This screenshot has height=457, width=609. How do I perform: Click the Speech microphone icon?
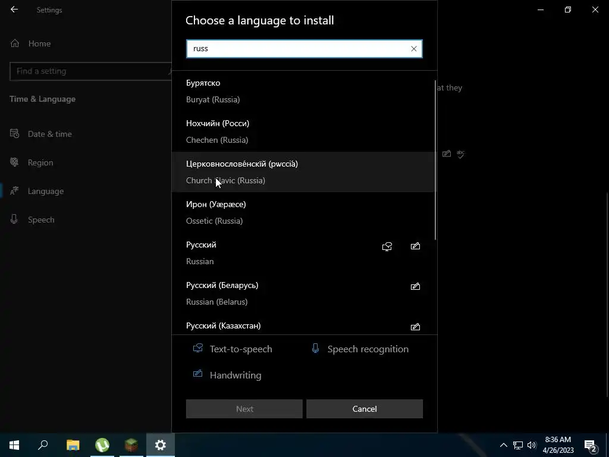pos(14,220)
